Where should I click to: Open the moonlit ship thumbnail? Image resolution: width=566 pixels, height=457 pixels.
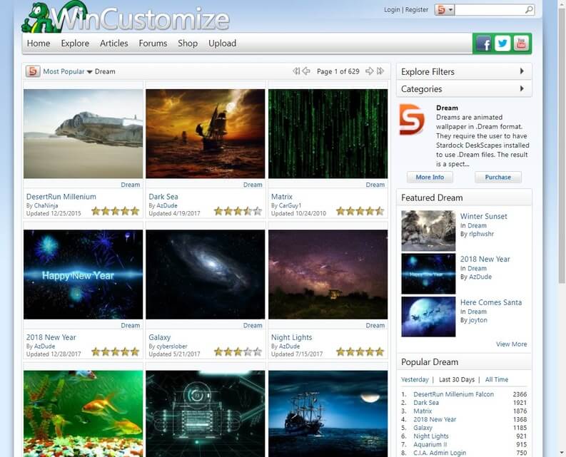[328, 414]
